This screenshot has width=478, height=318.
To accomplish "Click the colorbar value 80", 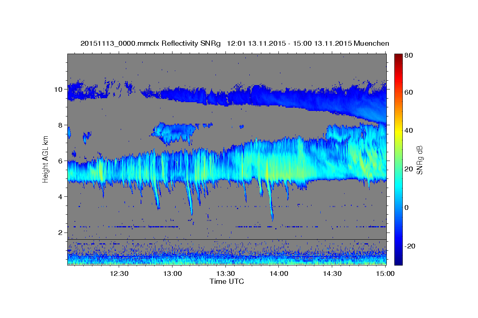I will tap(408, 56).
